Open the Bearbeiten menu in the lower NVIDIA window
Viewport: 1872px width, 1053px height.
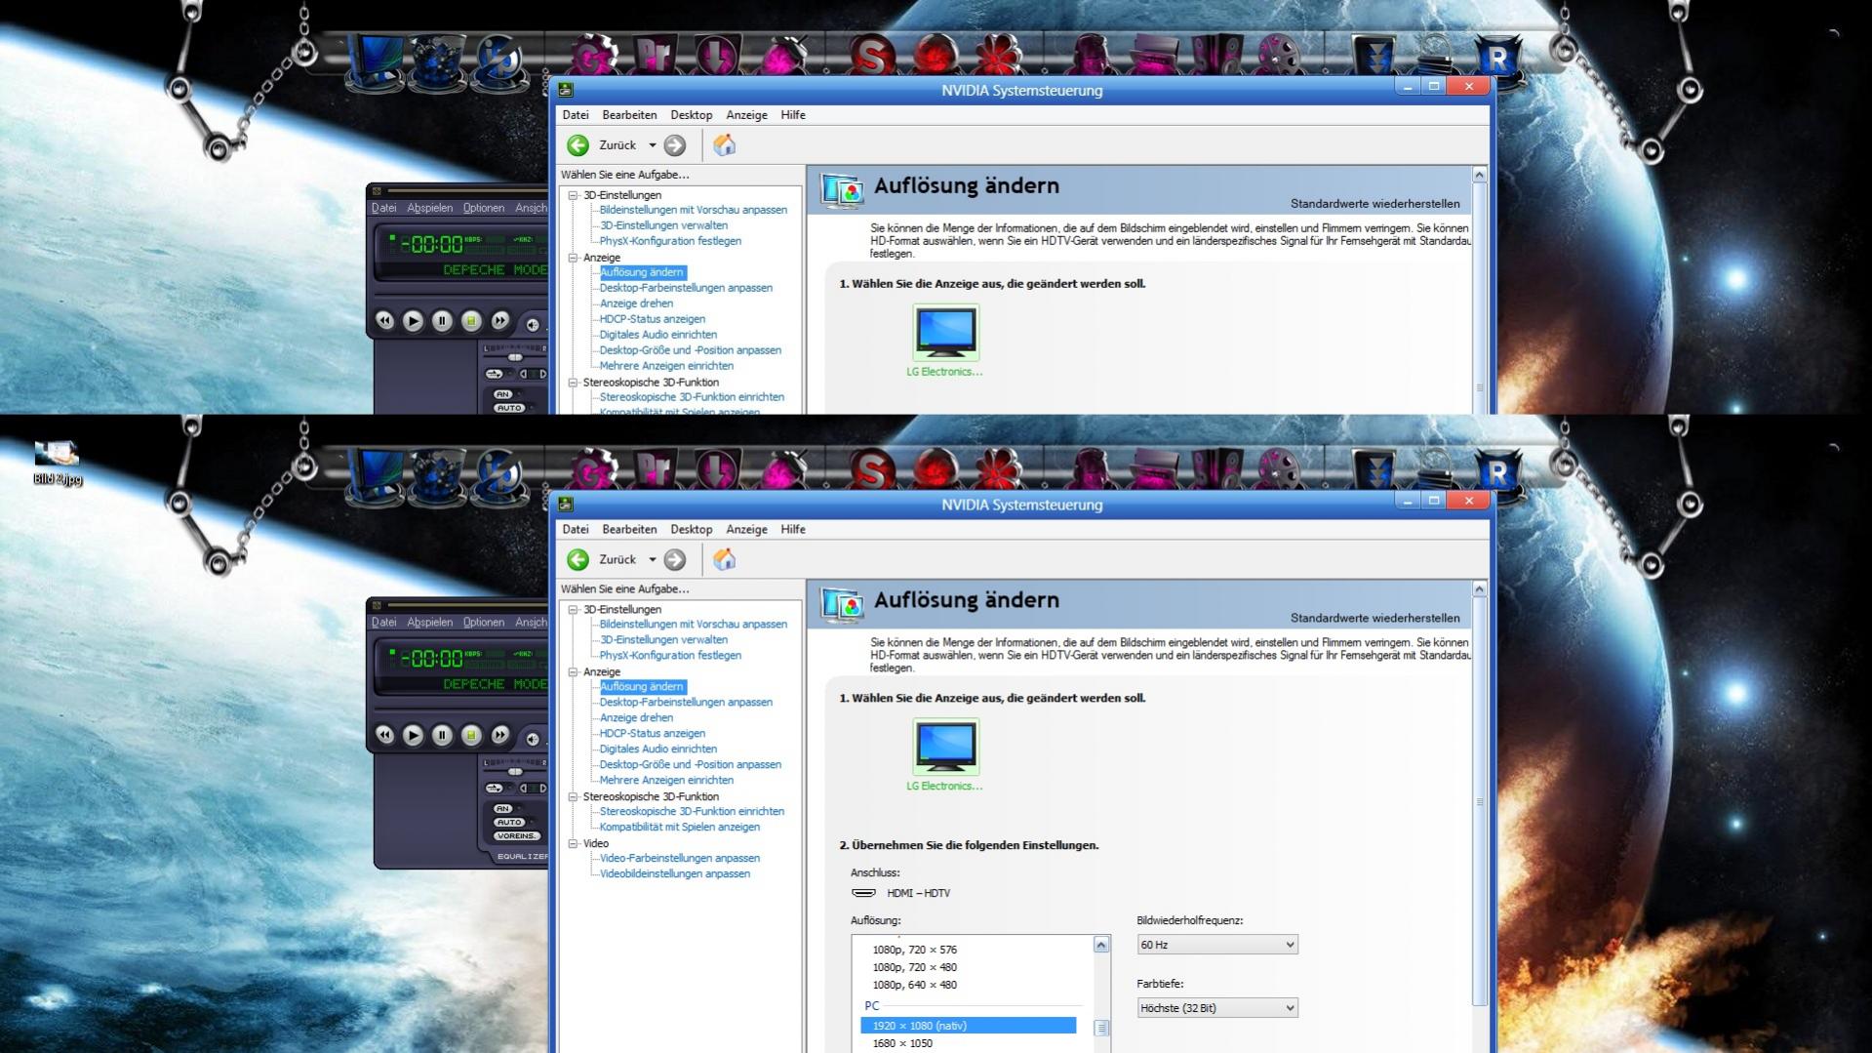629,529
